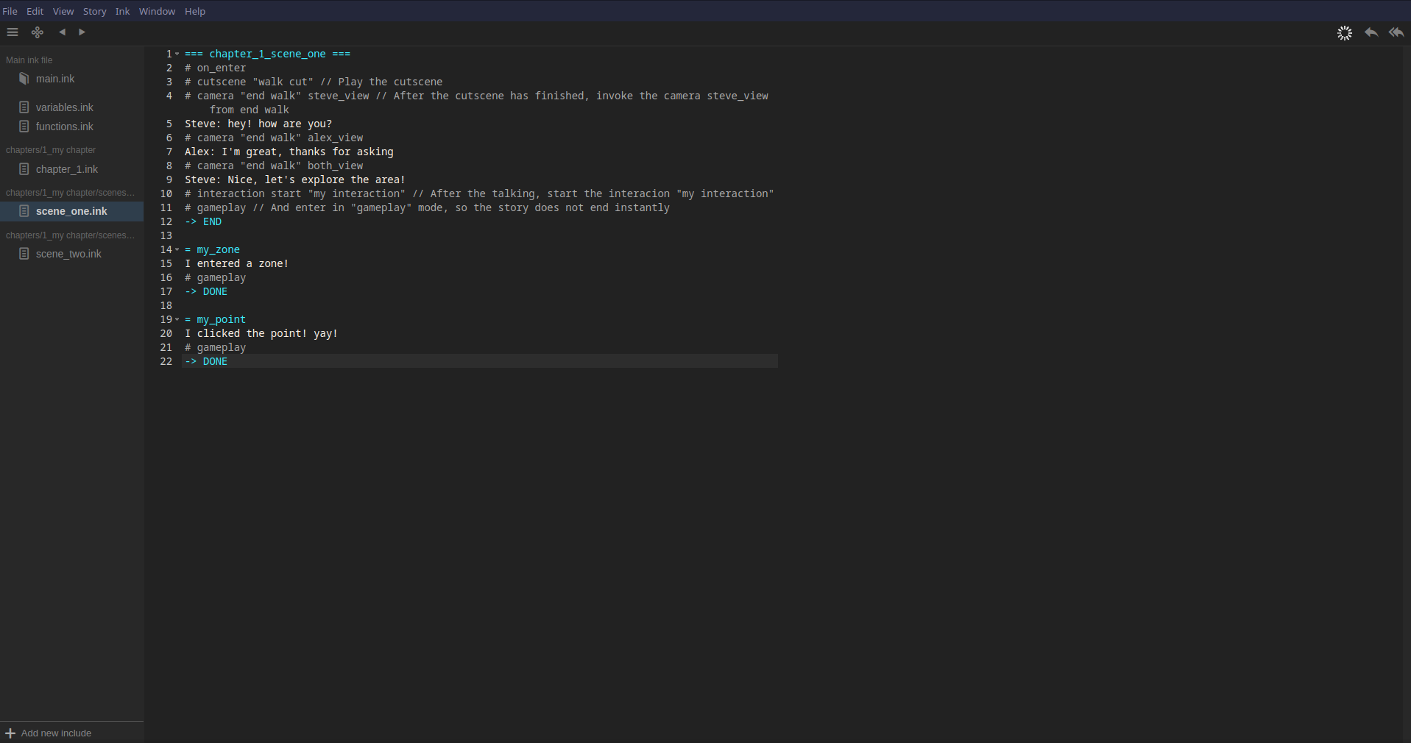Click the '# camera "end walk" both_view' line
The height and width of the screenshot is (743, 1411).
pos(274,166)
